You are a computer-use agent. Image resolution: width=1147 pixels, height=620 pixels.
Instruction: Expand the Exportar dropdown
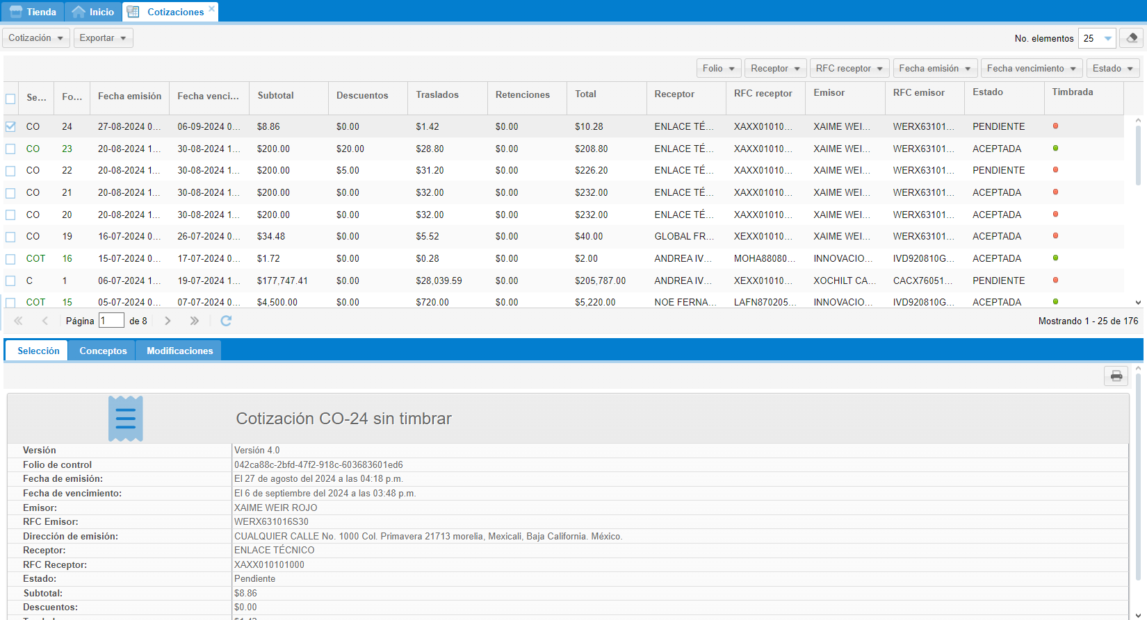coord(103,38)
